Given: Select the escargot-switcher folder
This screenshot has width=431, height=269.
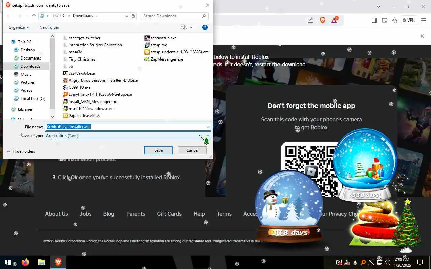Looking at the screenshot, I should click(82, 38).
